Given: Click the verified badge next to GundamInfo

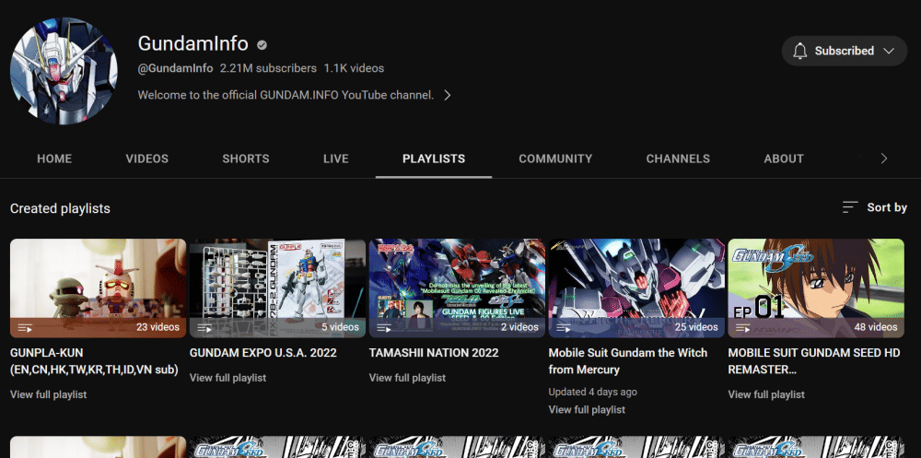Looking at the screenshot, I should coord(262,44).
